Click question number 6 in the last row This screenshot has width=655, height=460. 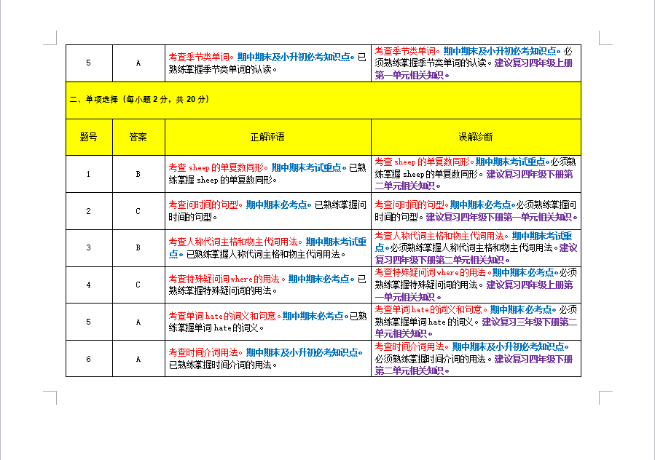pos(89,359)
